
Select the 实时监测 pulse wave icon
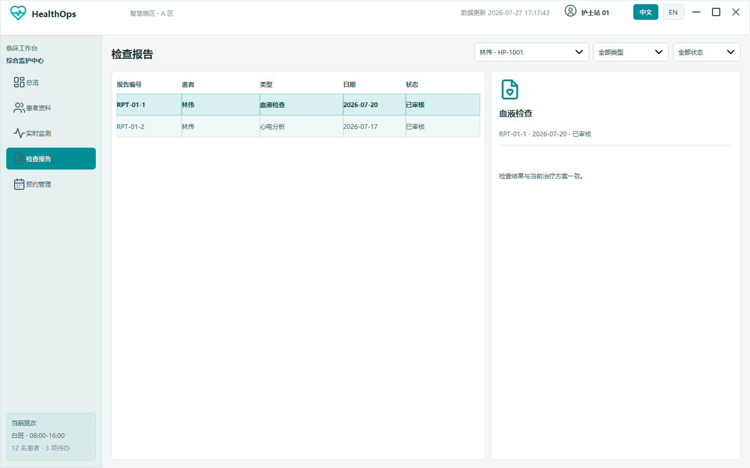pos(19,133)
